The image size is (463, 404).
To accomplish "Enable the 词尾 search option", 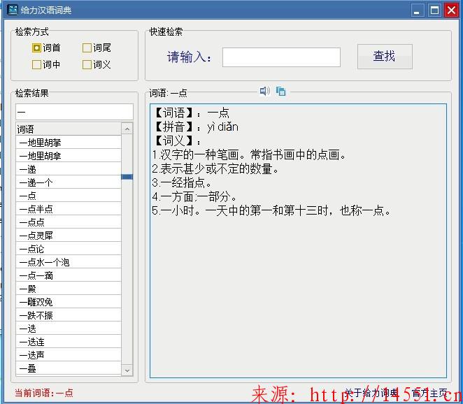I will click(87, 48).
